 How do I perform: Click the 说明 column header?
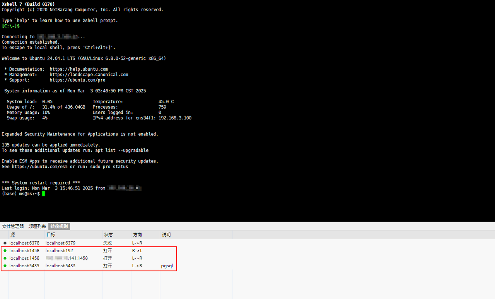(166, 235)
